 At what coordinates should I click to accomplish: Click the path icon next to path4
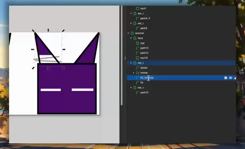pos(137,28)
